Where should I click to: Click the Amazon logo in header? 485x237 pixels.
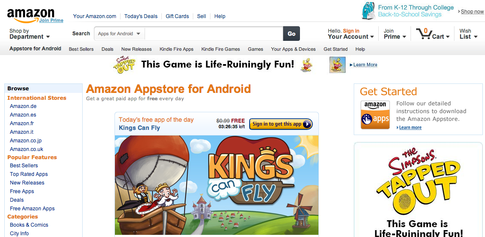[x=31, y=15]
